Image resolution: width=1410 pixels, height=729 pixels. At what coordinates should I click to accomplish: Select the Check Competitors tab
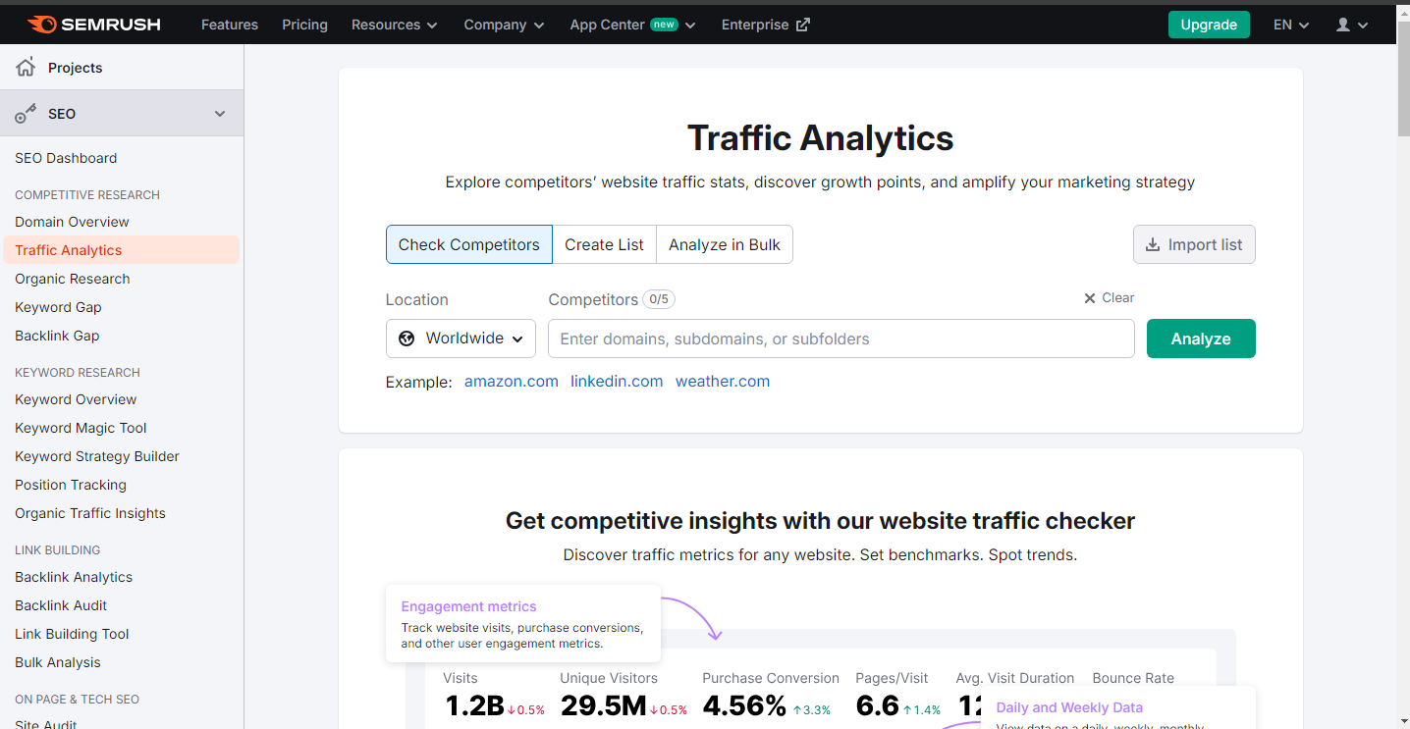pyautogui.click(x=469, y=245)
